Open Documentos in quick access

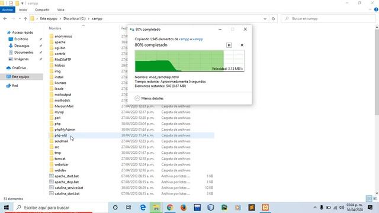point(24,53)
